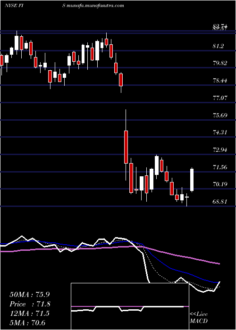Click the 72.94 price axis label
236x330 pixels.
click(x=220, y=150)
